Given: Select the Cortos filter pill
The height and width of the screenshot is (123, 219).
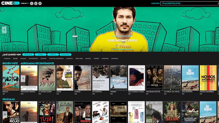Looking at the screenshot, I should (x=53, y=54).
